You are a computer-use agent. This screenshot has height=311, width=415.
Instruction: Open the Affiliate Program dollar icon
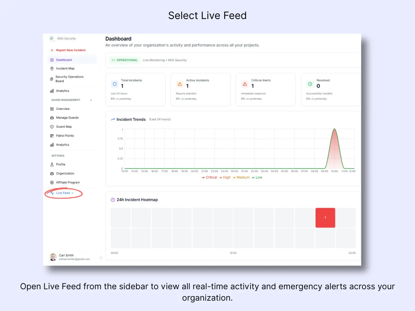click(x=52, y=182)
